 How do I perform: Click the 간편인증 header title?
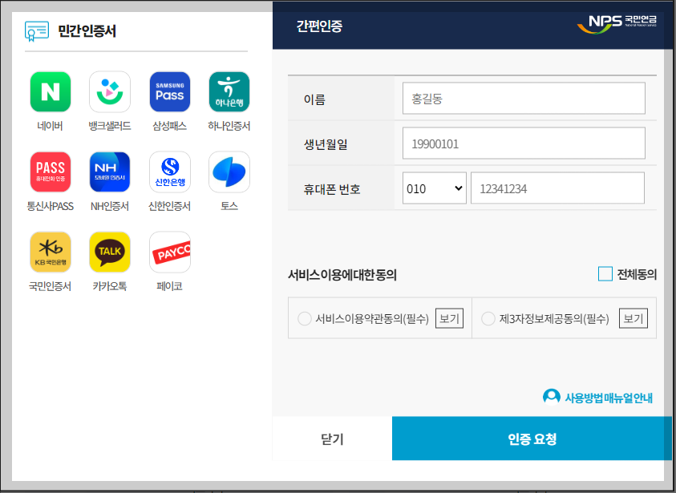(319, 26)
